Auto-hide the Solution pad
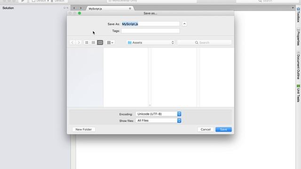 click(x=64, y=8)
